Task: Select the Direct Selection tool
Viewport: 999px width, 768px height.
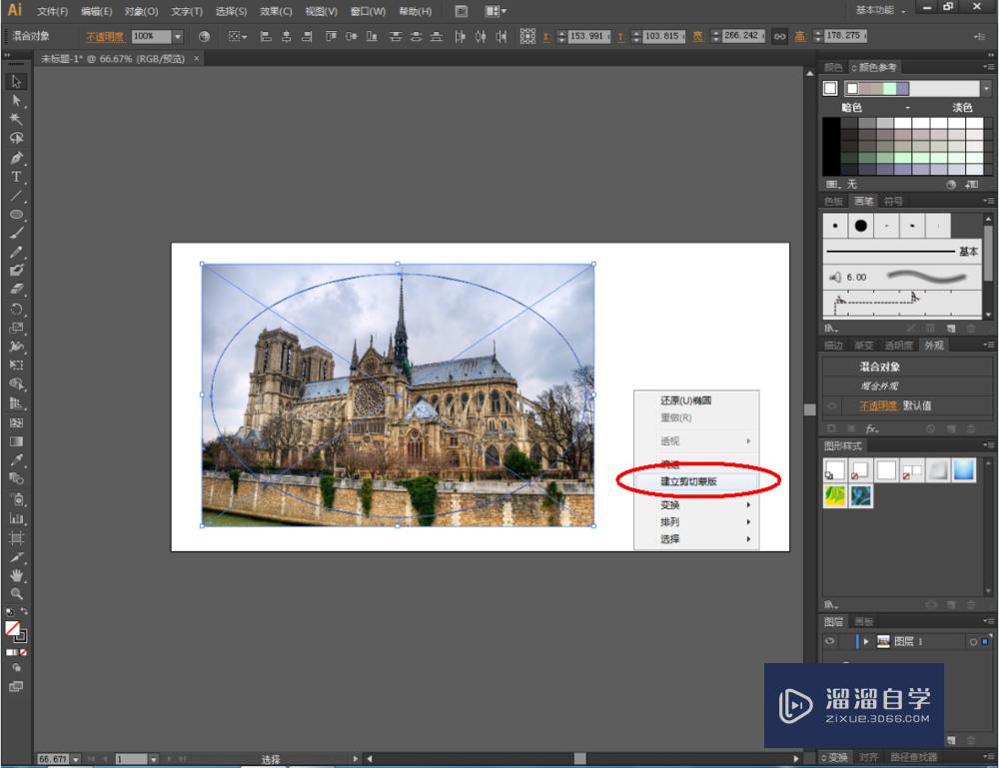Action: [16, 101]
